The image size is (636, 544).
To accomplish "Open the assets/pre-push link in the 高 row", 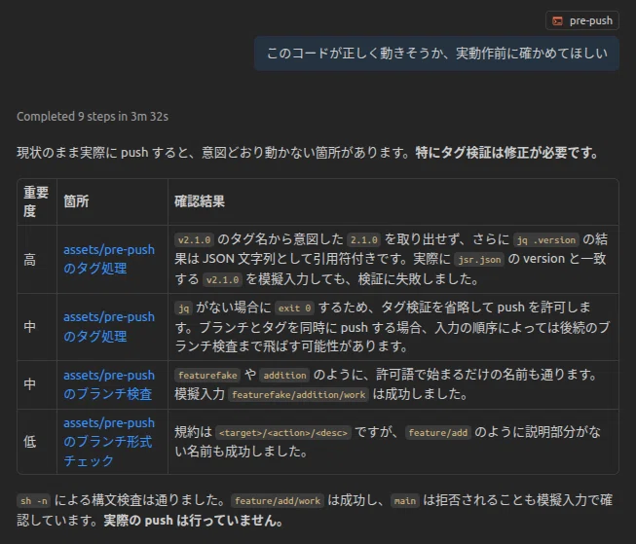I will pyautogui.click(x=109, y=259).
